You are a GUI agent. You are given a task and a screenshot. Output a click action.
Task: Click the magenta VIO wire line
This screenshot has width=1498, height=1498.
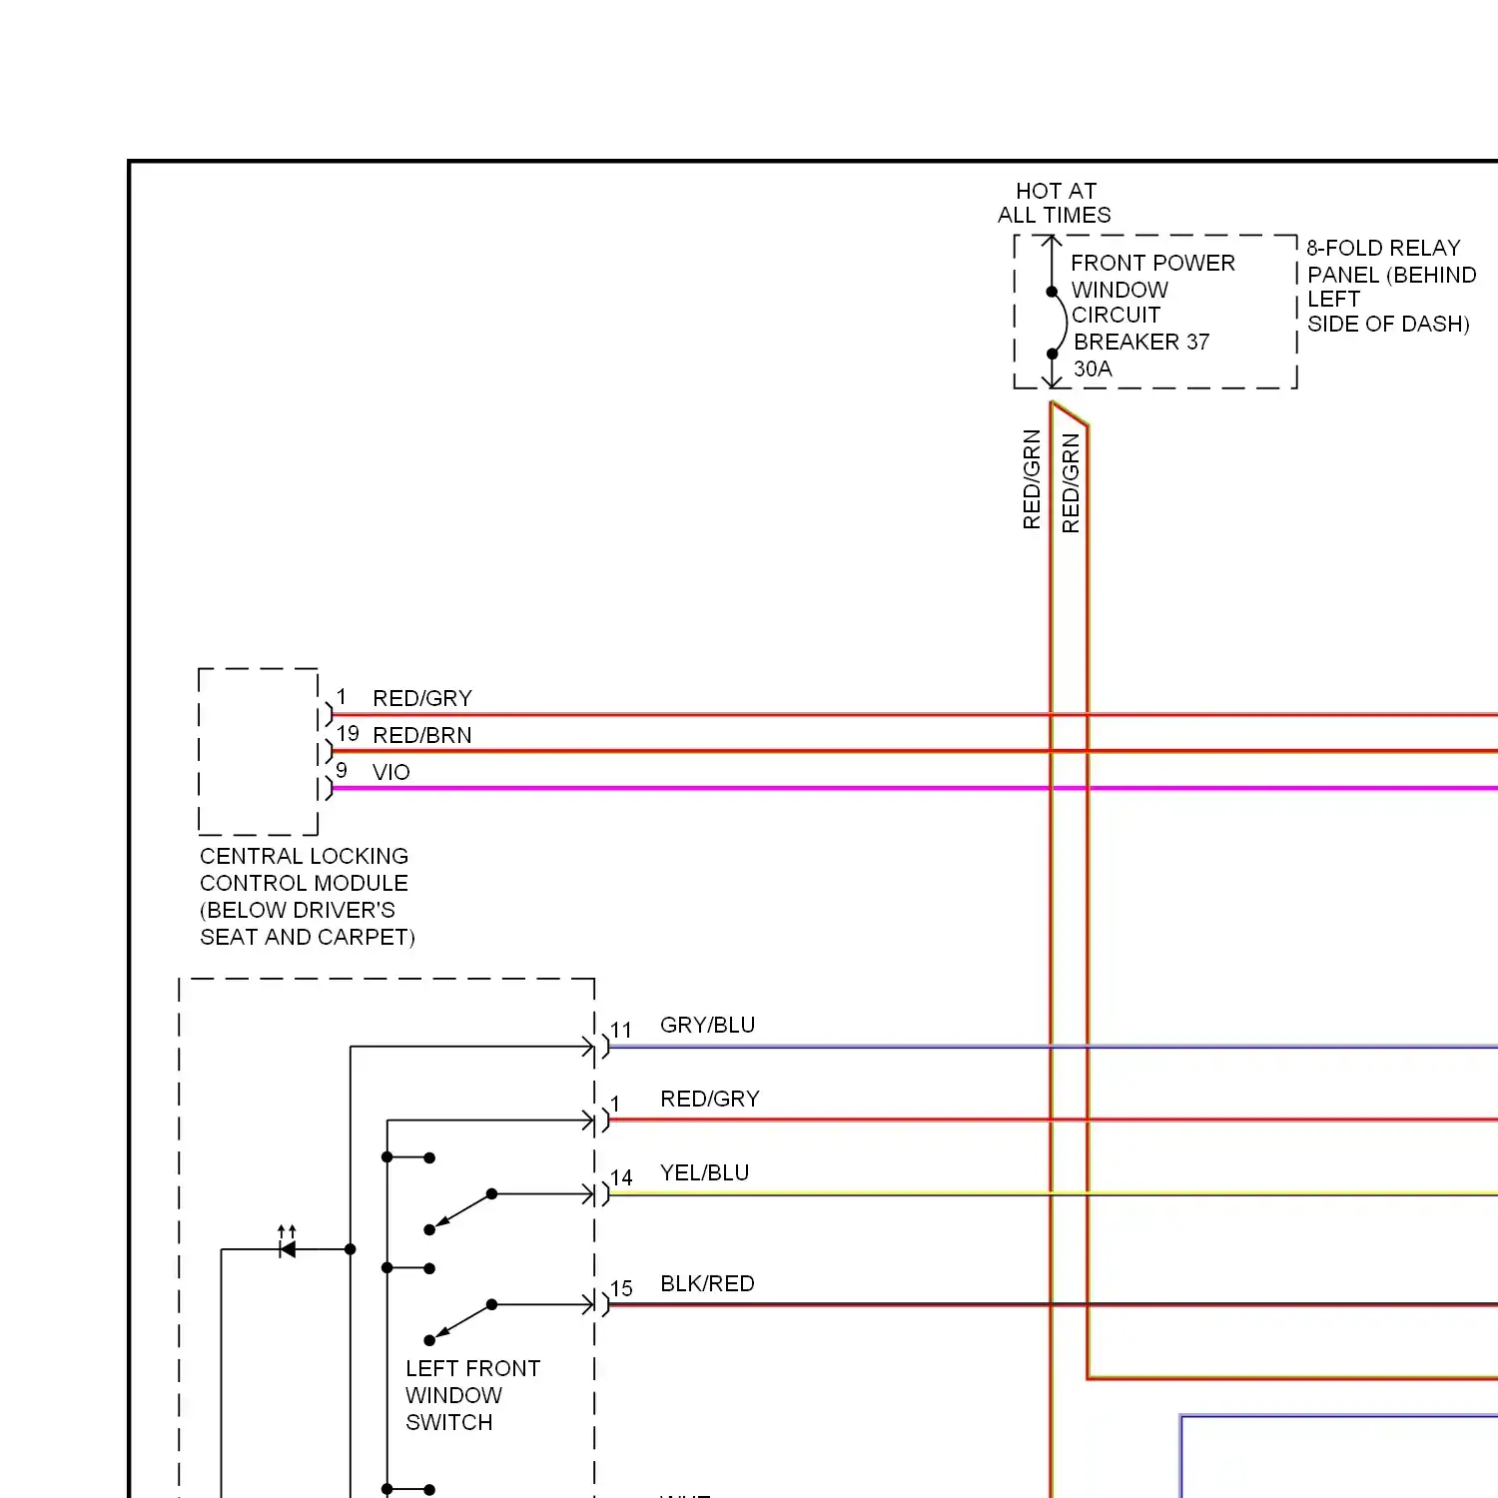coord(914,788)
